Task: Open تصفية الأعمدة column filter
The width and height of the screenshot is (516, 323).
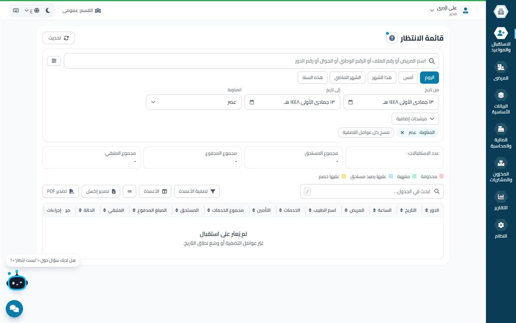Action: coord(197,191)
